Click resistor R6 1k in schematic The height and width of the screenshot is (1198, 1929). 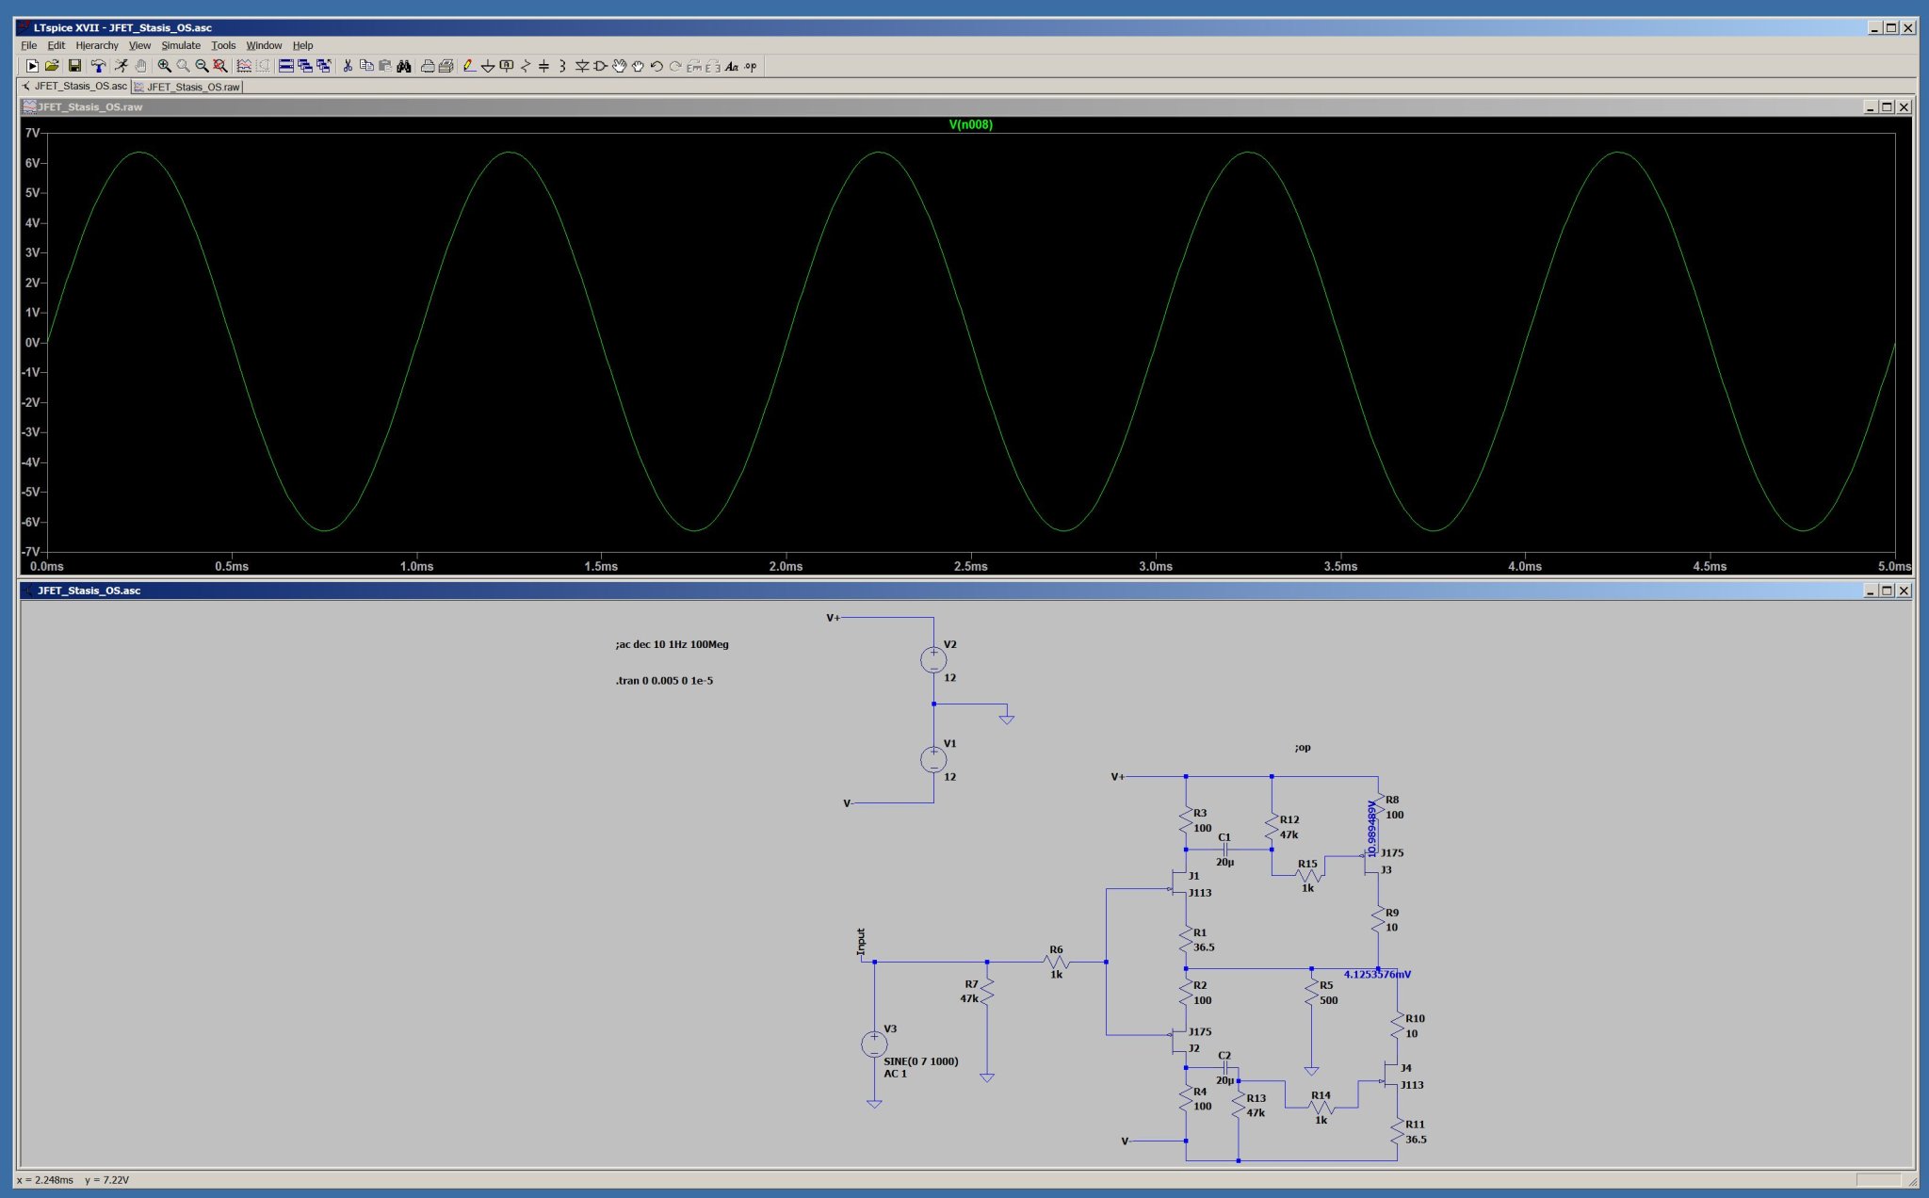click(x=1056, y=962)
